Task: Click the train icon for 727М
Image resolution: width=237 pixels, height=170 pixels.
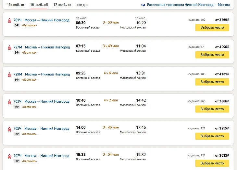Action: (9, 47)
